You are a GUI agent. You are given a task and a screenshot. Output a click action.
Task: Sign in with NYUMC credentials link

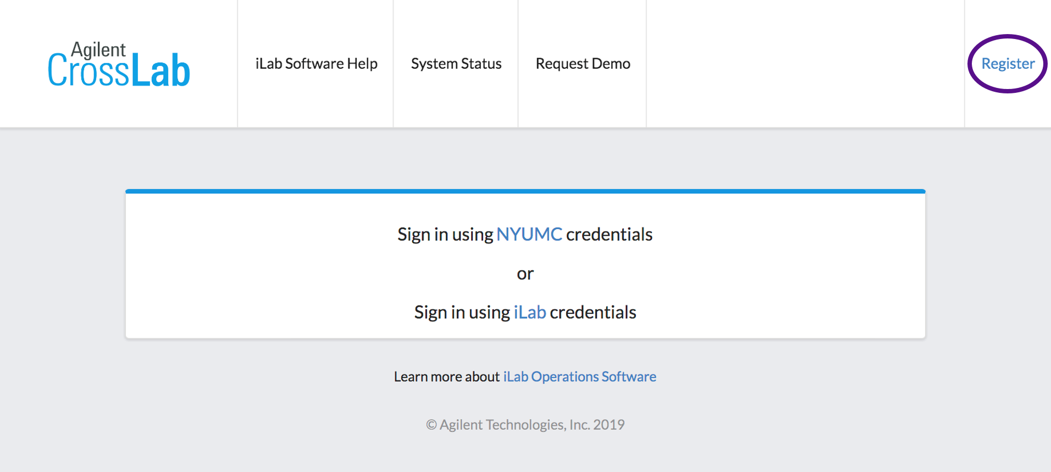529,235
